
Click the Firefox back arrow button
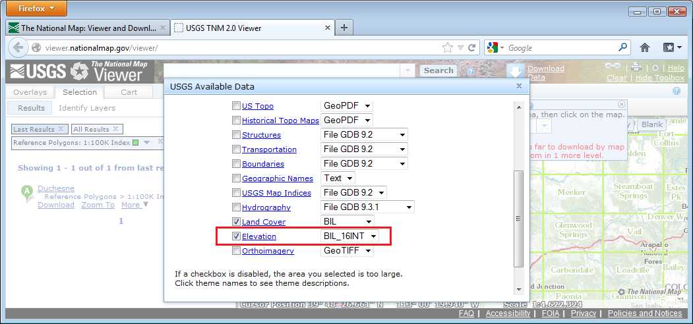coord(18,47)
